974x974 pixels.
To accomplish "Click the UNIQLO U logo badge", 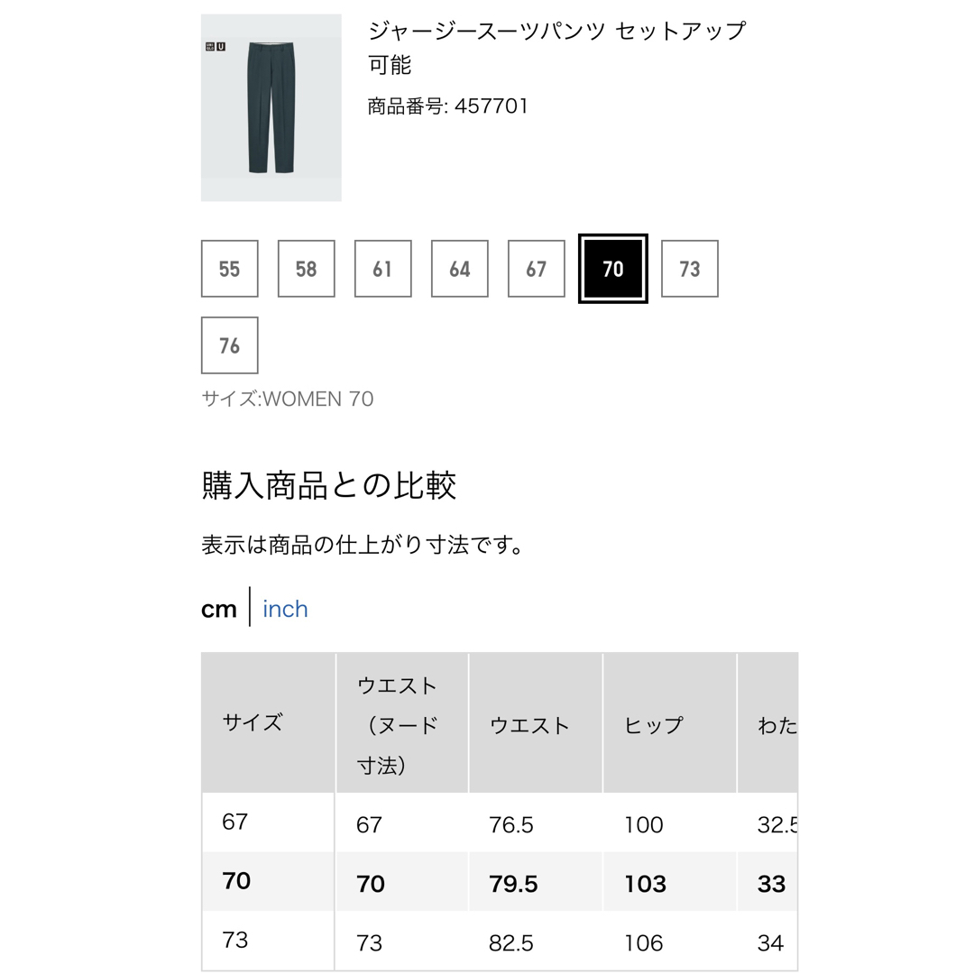I will pyautogui.click(x=216, y=47).
